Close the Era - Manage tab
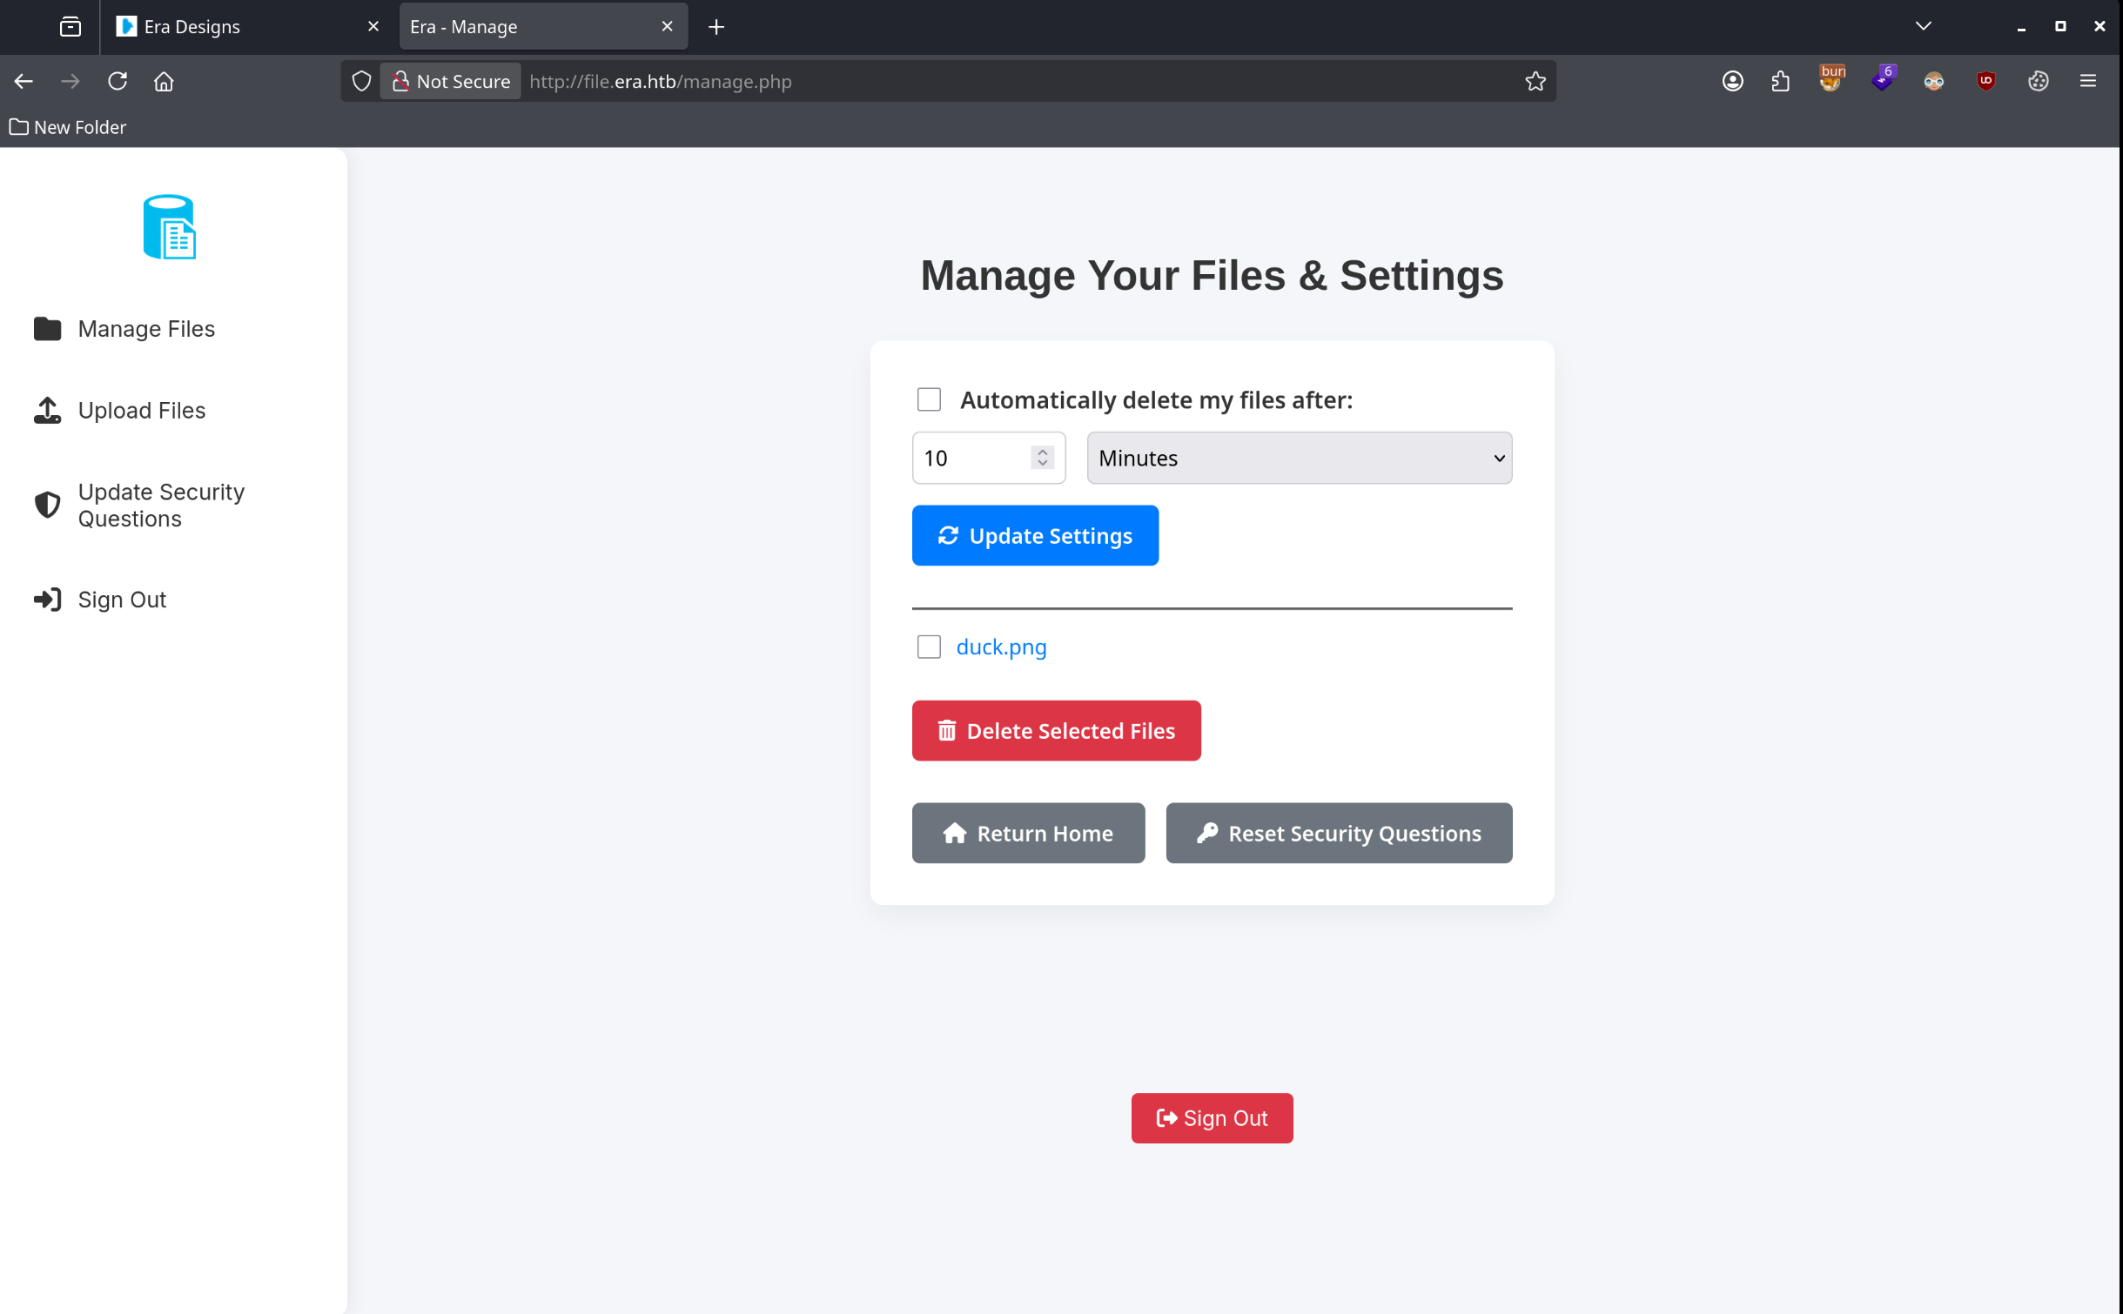This screenshot has height=1314, width=2123. (668, 26)
